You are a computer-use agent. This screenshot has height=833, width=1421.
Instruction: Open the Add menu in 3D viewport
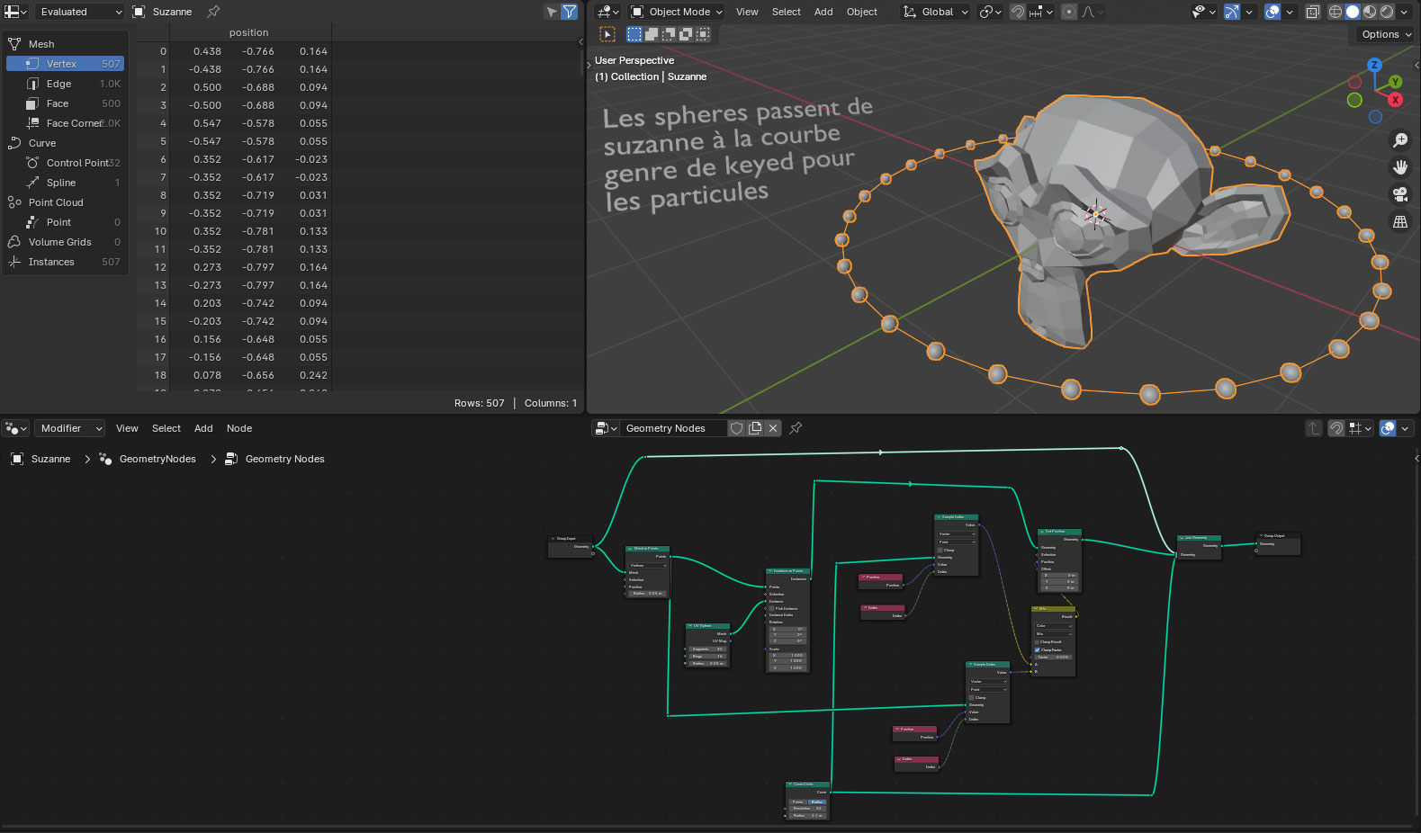coord(823,12)
